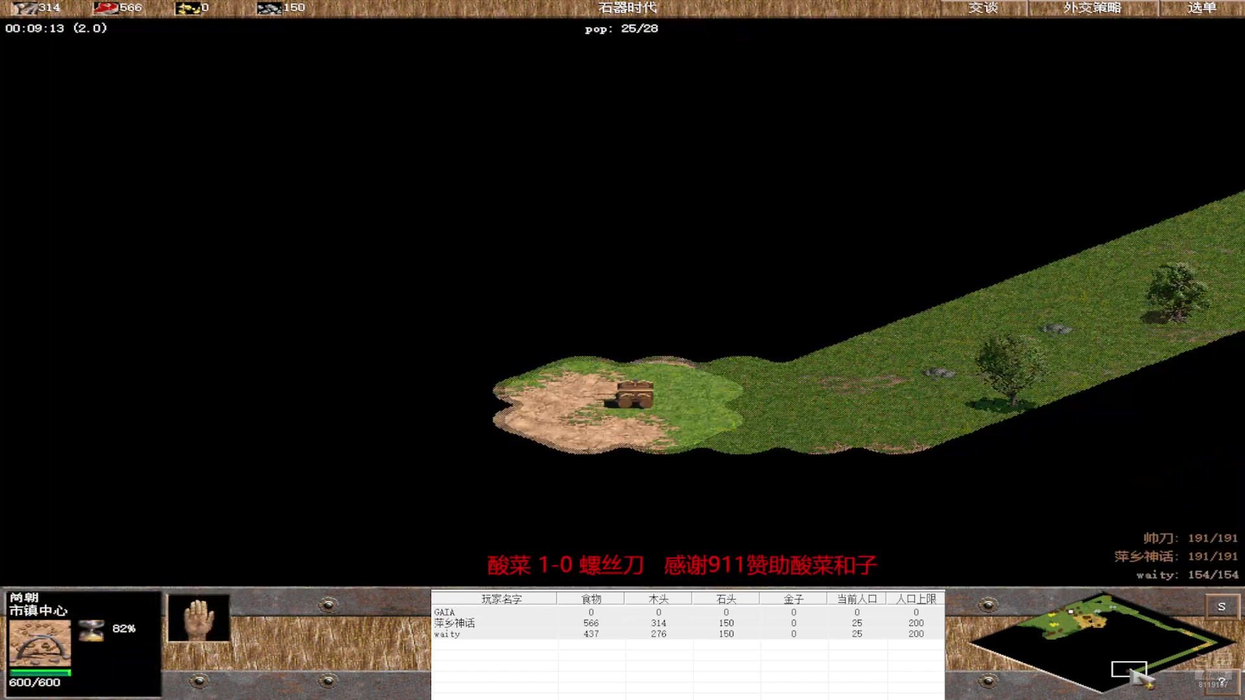Click the 600/600 hit points text
Image resolution: width=1245 pixels, height=700 pixels.
(x=34, y=682)
